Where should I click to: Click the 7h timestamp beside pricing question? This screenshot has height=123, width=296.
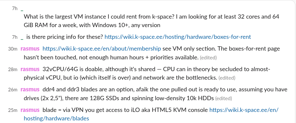pos(15,37)
